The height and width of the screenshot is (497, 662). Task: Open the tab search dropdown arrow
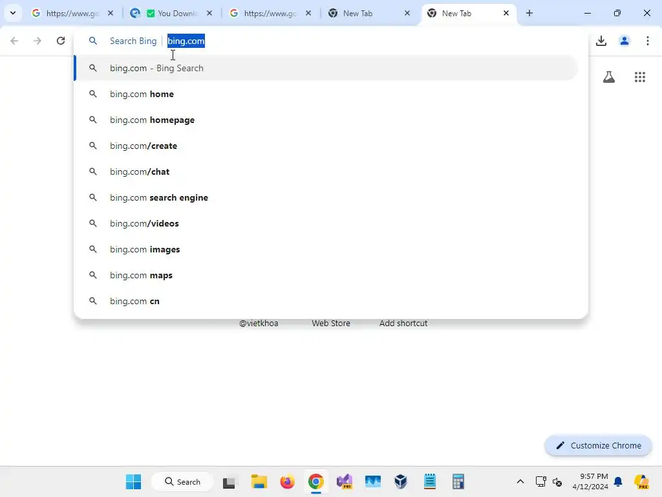(x=13, y=13)
